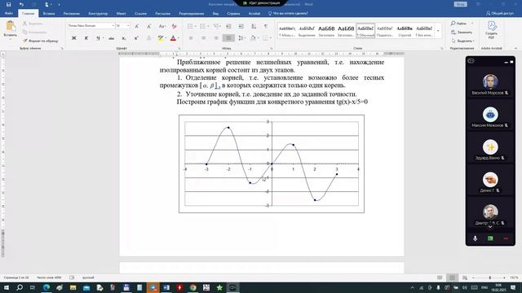This screenshot has height=293, width=522.
Task: Click the Format Painter (Формат по образцу) button
Action: [x=41, y=41]
